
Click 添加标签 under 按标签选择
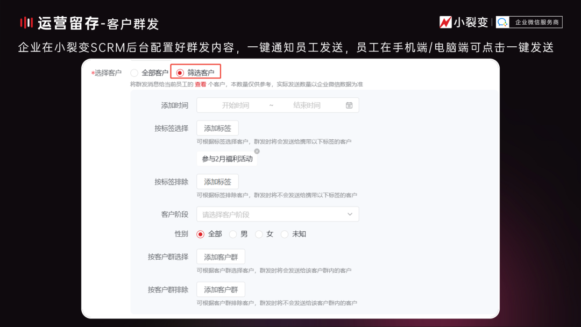click(x=217, y=128)
